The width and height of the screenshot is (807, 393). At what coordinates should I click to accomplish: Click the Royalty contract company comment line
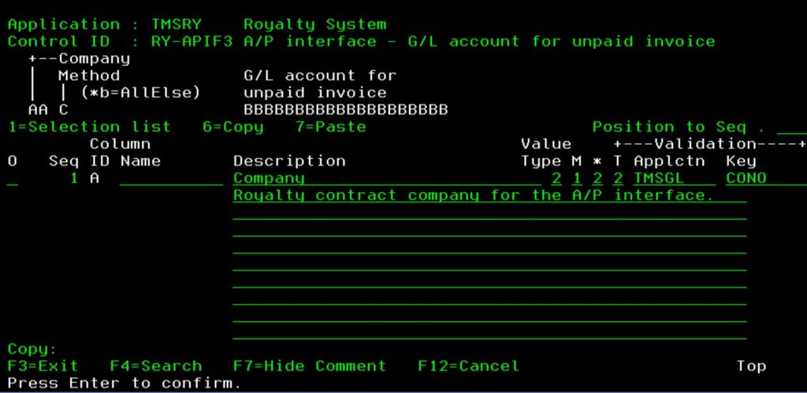click(489, 195)
